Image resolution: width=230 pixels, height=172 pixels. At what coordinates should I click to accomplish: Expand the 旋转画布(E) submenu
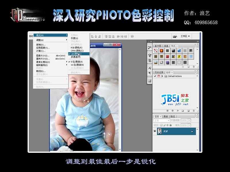pyautogui.click(x=51, y=65)
